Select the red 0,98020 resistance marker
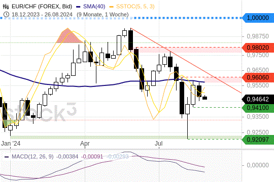Image resolution: width=274 pixels, height=182 pixels. (258, 48)
